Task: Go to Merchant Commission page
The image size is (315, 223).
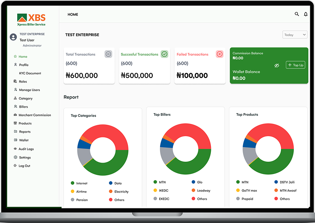Action: (x=34, y=115)
